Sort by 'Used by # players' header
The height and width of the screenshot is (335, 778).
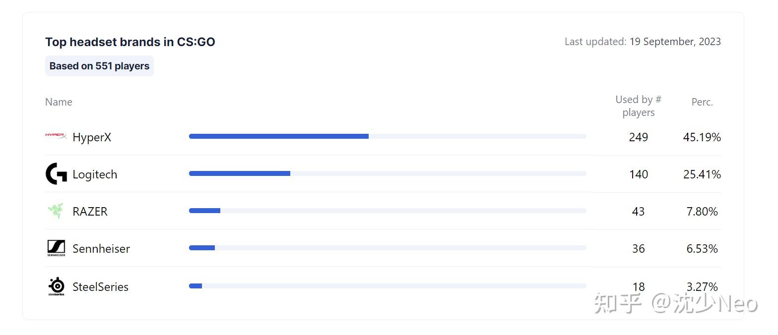pos(638,106)
